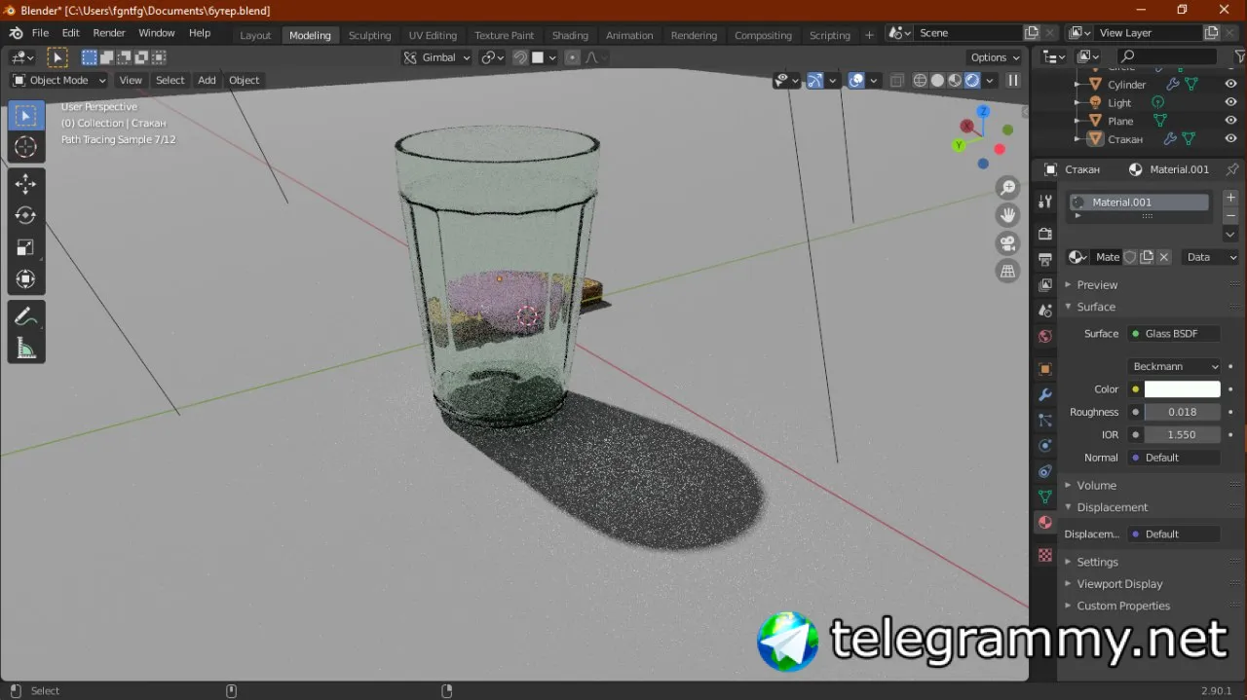Viewport: 1247px width, 700px height.
Task: Hide the Cylinder object in the outliner
Action: [1230, 85]
